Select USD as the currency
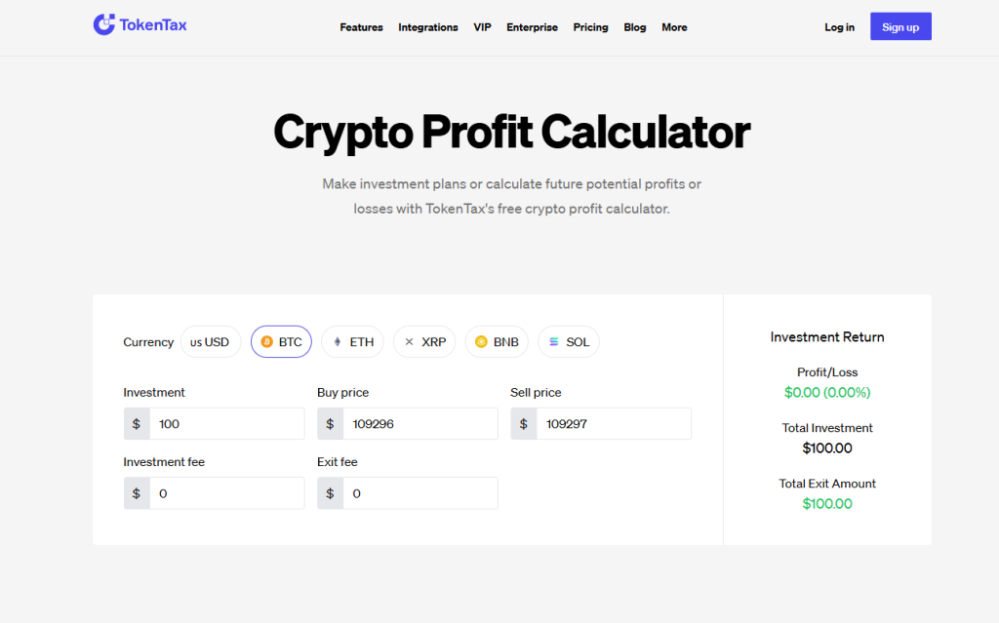This screenshot has width=999, height=623. 211,341
